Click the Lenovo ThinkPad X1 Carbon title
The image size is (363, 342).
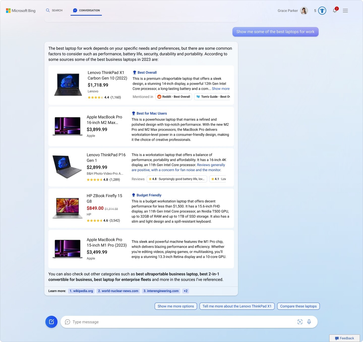pyautogui.click(x=107, y=75)
